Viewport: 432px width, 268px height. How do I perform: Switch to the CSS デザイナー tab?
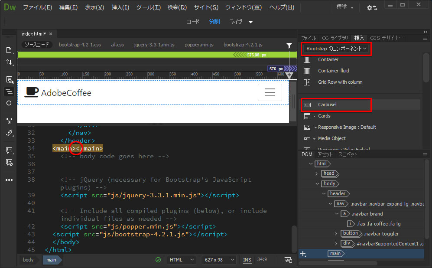387,38
